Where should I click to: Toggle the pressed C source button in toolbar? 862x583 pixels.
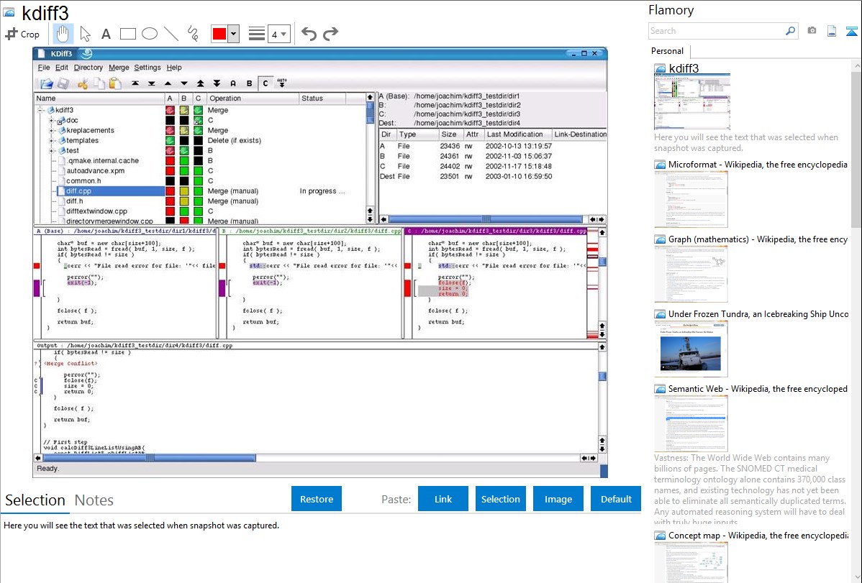coord(266,83)
